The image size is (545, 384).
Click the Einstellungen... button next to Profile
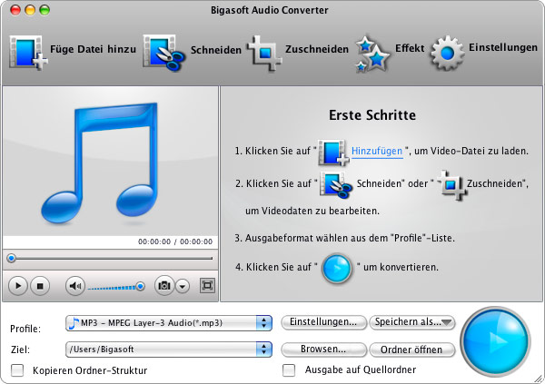(323, 322)
